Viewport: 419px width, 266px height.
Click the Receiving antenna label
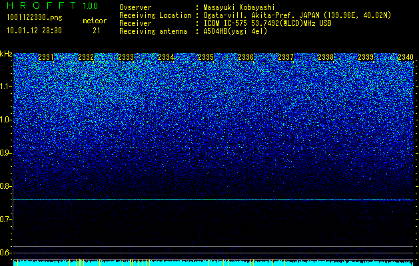coord(153,31)
